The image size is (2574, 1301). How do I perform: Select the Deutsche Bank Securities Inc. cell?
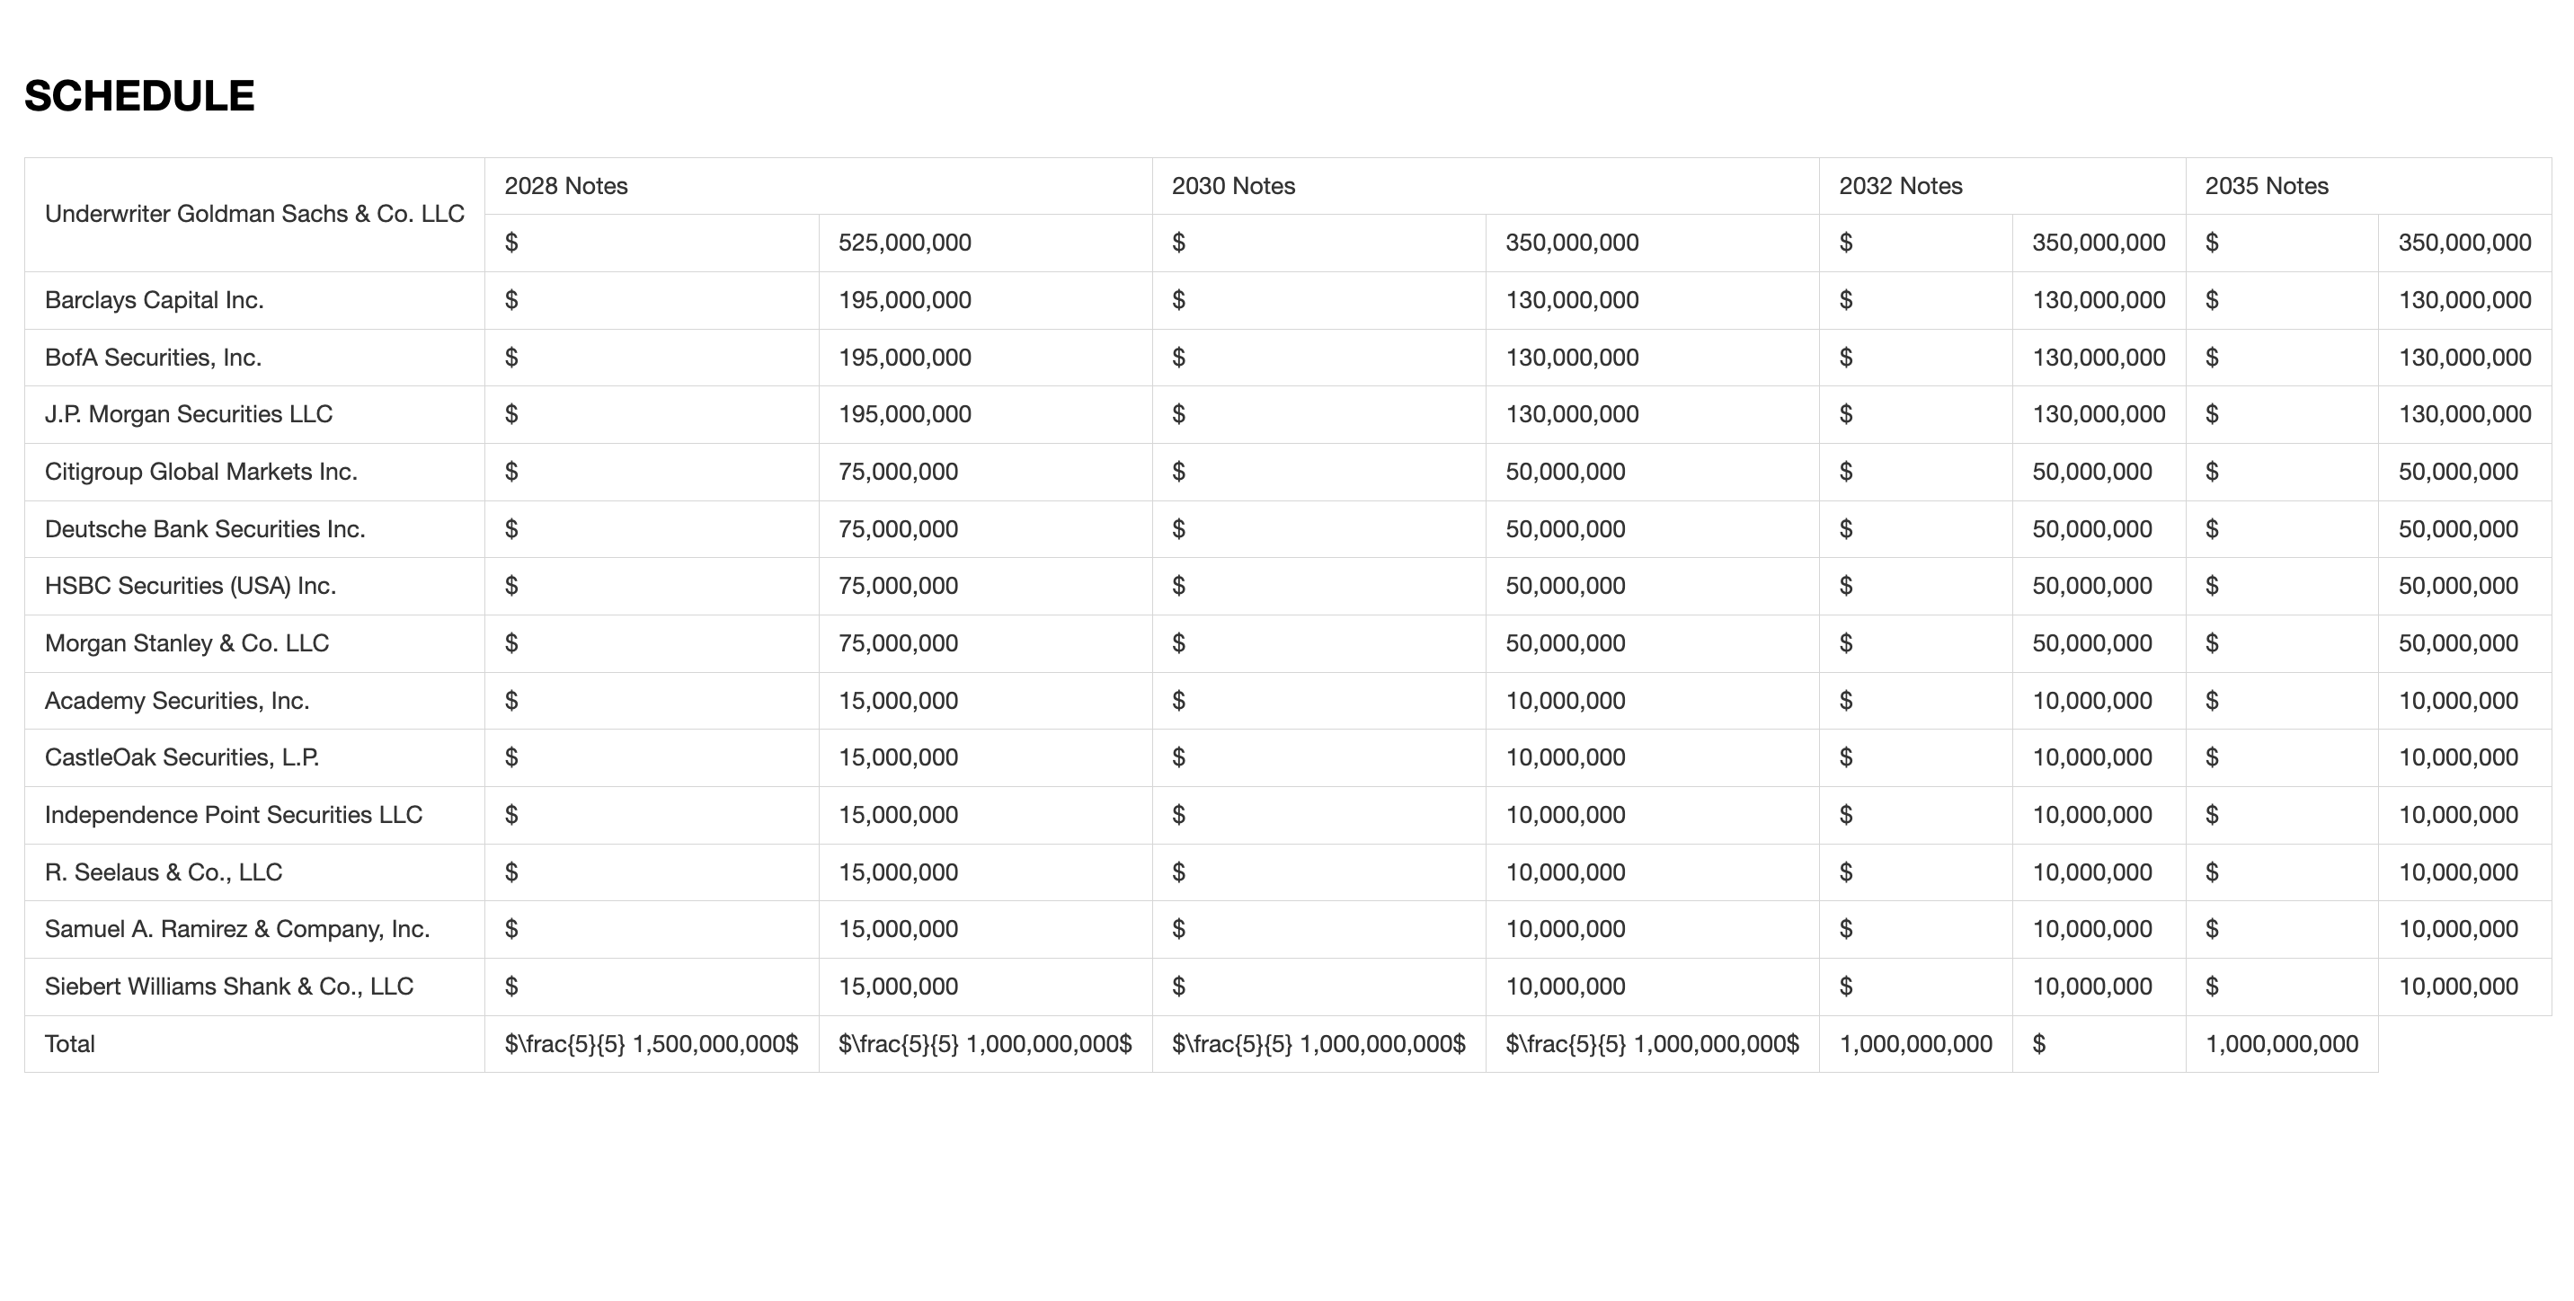click(x=205, y=528)
